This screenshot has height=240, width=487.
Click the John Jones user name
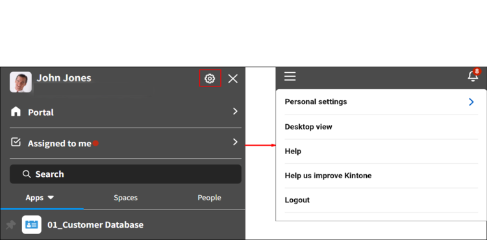[x=64, y=78]
